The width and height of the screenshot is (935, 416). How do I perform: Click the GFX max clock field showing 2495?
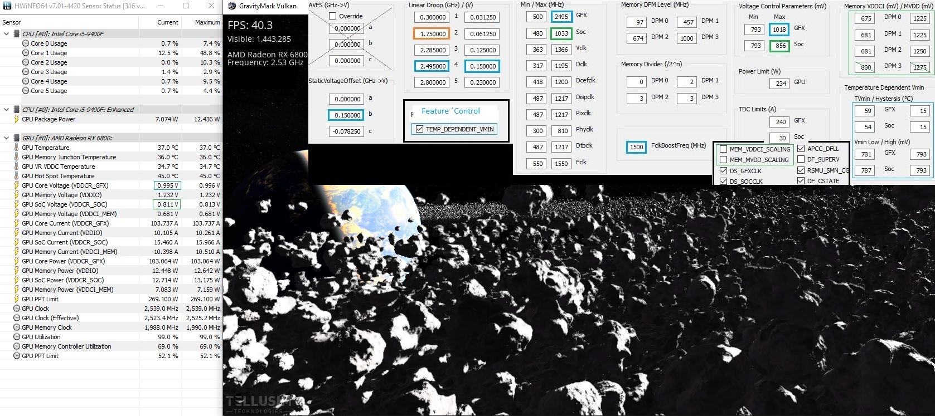561,17
